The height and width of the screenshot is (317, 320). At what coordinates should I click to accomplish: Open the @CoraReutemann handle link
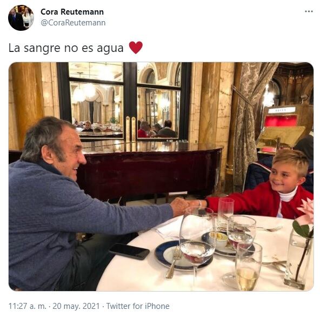tap(73, 23)
